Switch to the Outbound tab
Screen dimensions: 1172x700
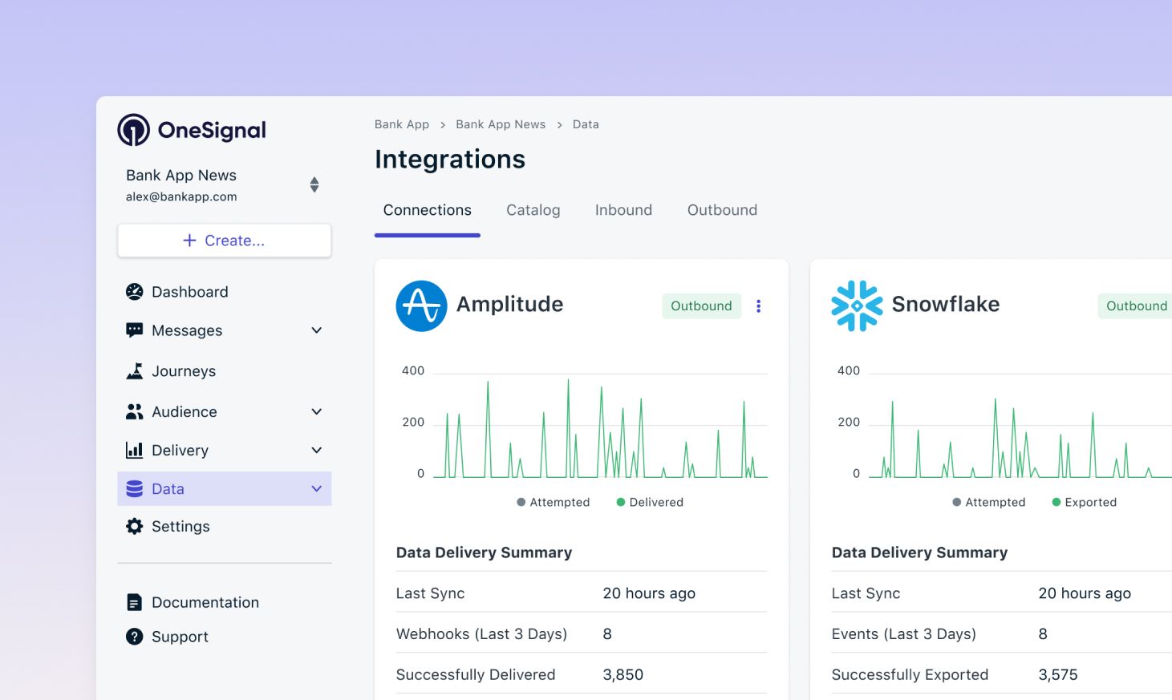point(722,210)
